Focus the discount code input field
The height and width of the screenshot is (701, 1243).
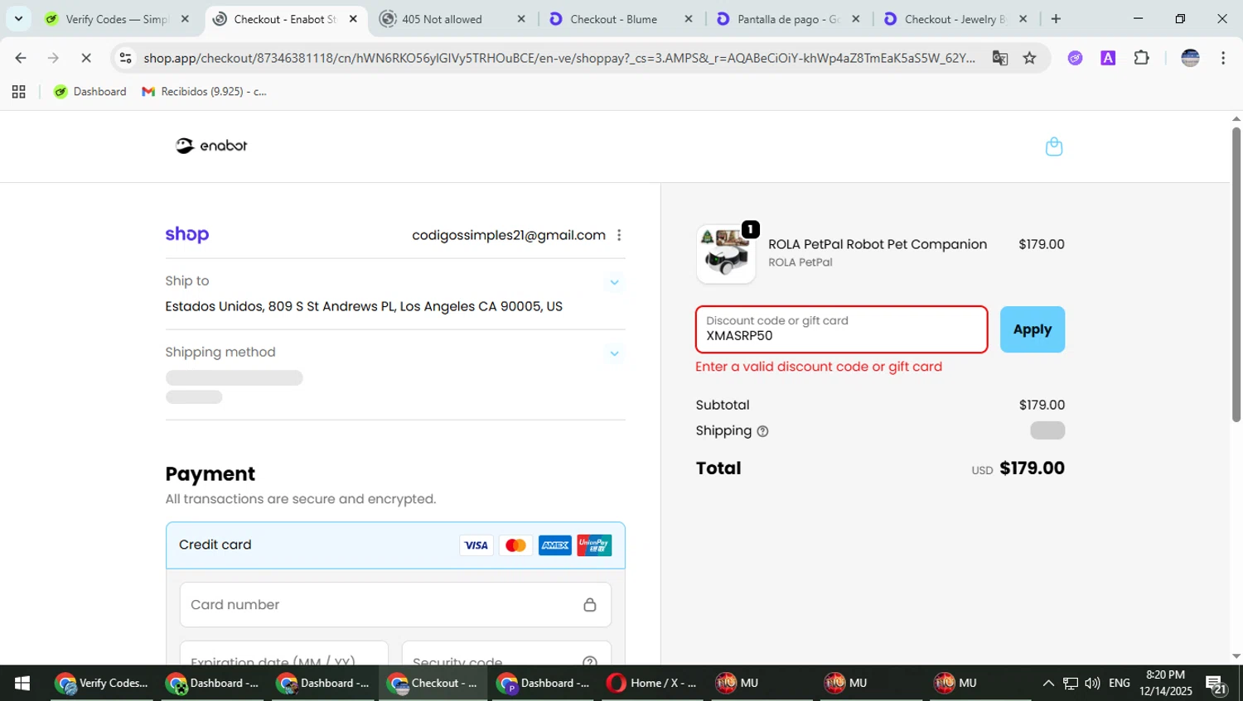click(x=841, y=329)
